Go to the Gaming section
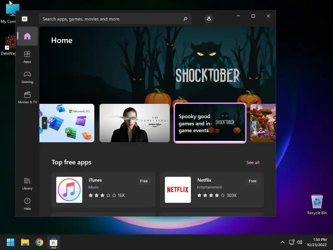 click(27, 77)
